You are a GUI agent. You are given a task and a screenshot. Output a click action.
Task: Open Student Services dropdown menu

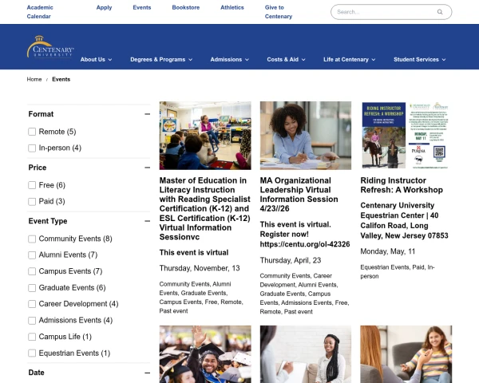(419, 60)
